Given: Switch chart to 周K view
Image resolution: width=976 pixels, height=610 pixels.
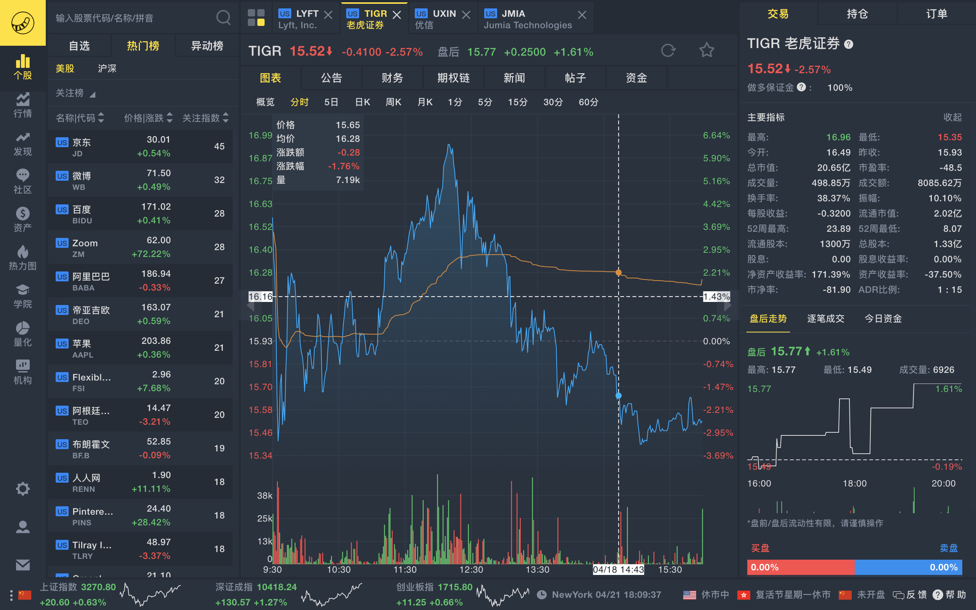Looking at the screenshot, I should [x=393, y=102].
